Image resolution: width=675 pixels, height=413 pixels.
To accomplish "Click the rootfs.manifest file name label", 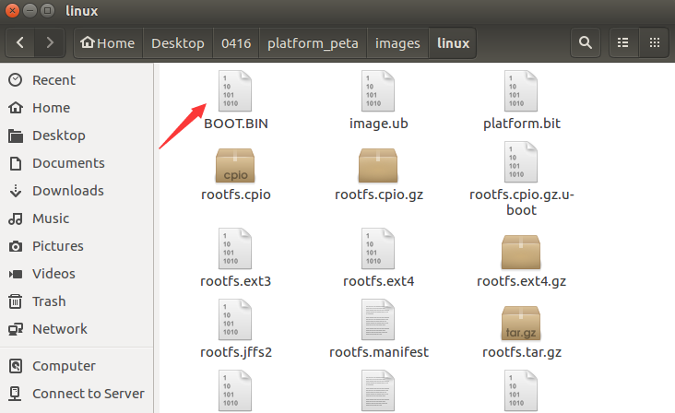I will (x=379, y=352).
